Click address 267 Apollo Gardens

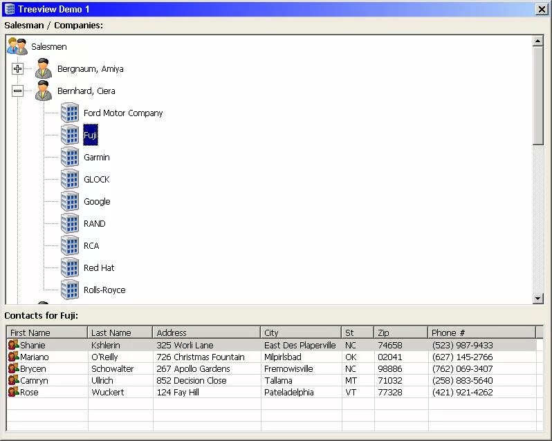point(193,368)
